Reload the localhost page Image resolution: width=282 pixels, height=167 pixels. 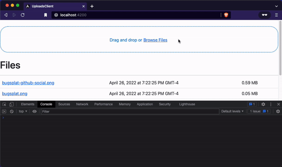click(22, 15)
